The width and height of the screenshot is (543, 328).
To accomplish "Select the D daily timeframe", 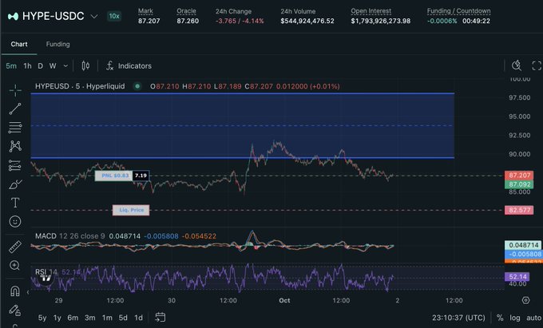I will coord(41,65).
